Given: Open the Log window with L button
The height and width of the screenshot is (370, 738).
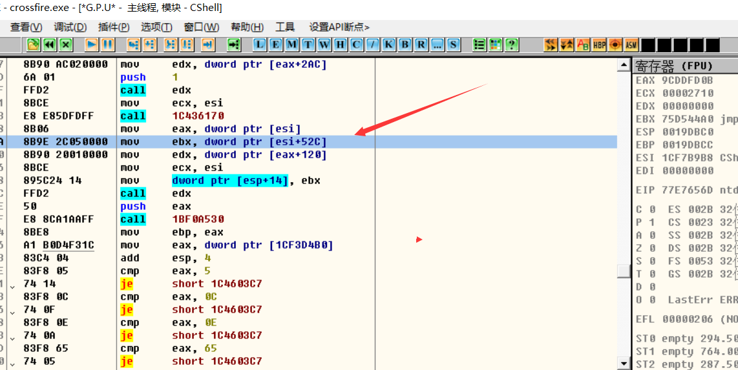Looking at the screenshot, I should pos(260,45).
